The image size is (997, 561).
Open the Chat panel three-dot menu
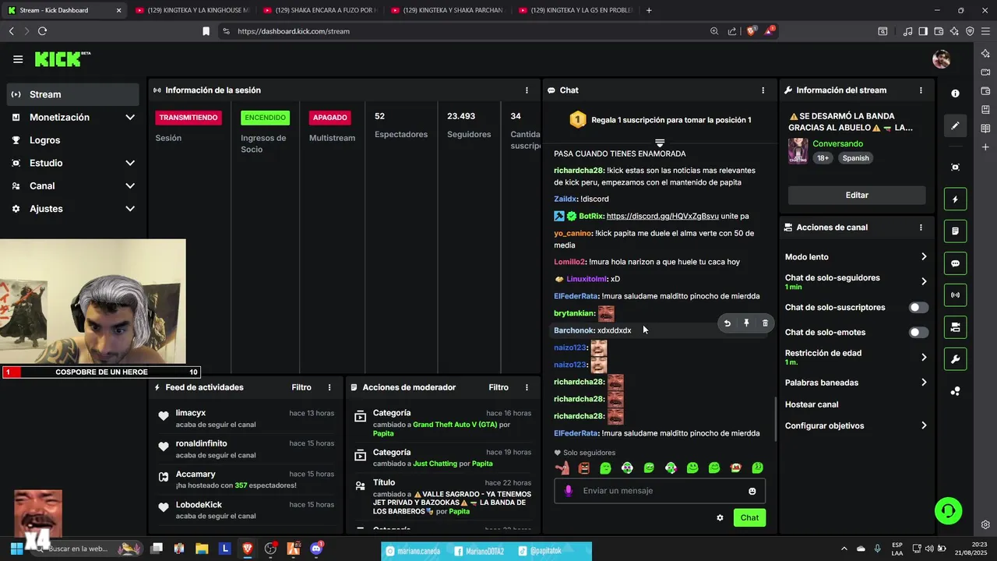[x=763, y=90]
